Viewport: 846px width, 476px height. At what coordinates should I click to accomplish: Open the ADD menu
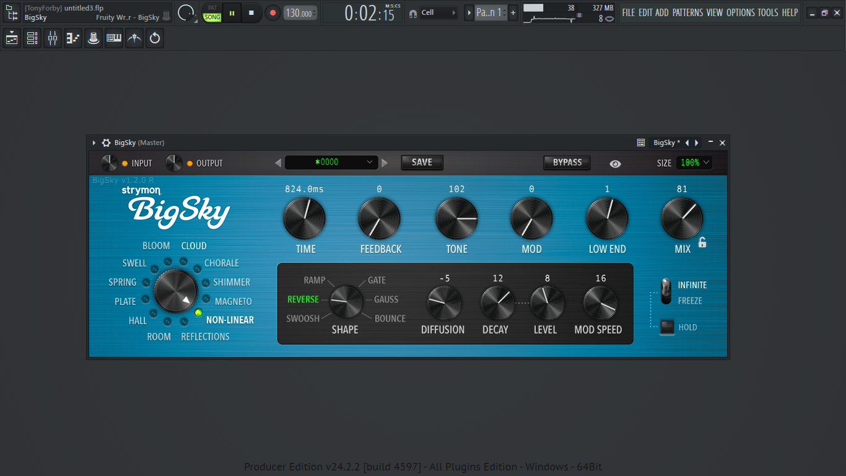pyautogui.click(x=662, y=12)
